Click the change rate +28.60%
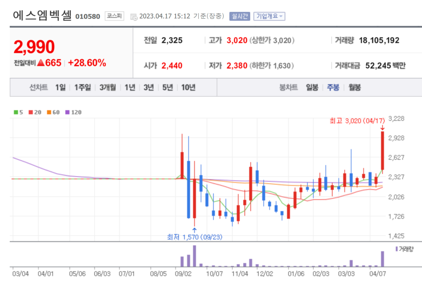The image size is (422, 285). point(87,63)
